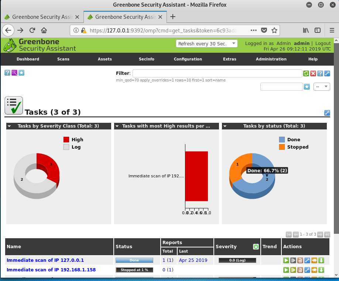This screenshot has width=339, height=281.
Task: Open the saved filter selector dropdown
Action: click(322, 87)
